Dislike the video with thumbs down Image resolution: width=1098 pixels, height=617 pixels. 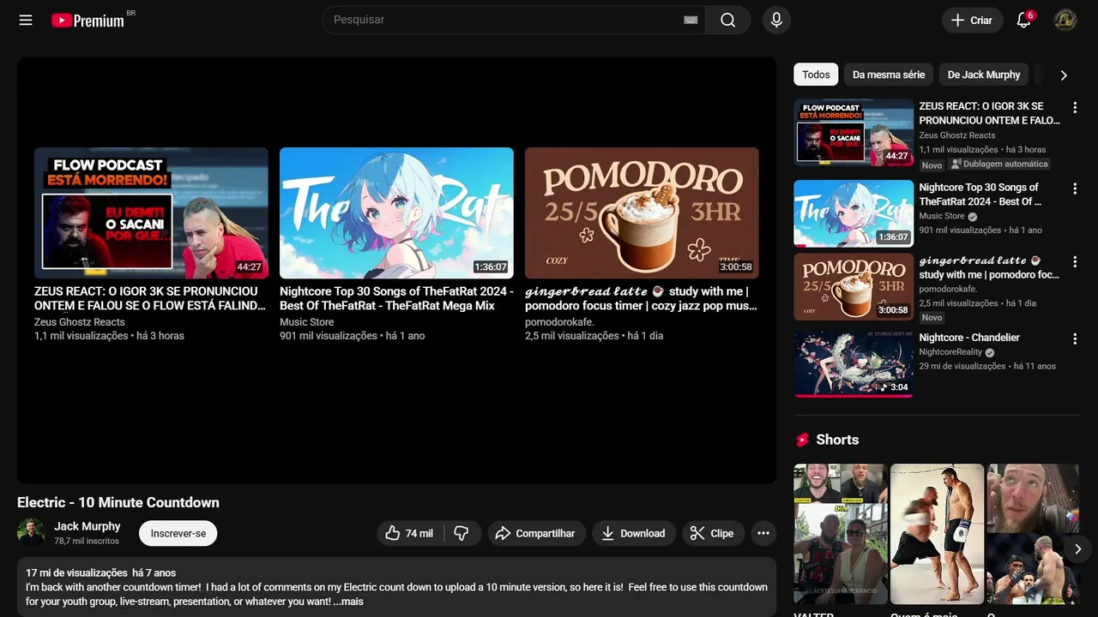coord(462,533)
